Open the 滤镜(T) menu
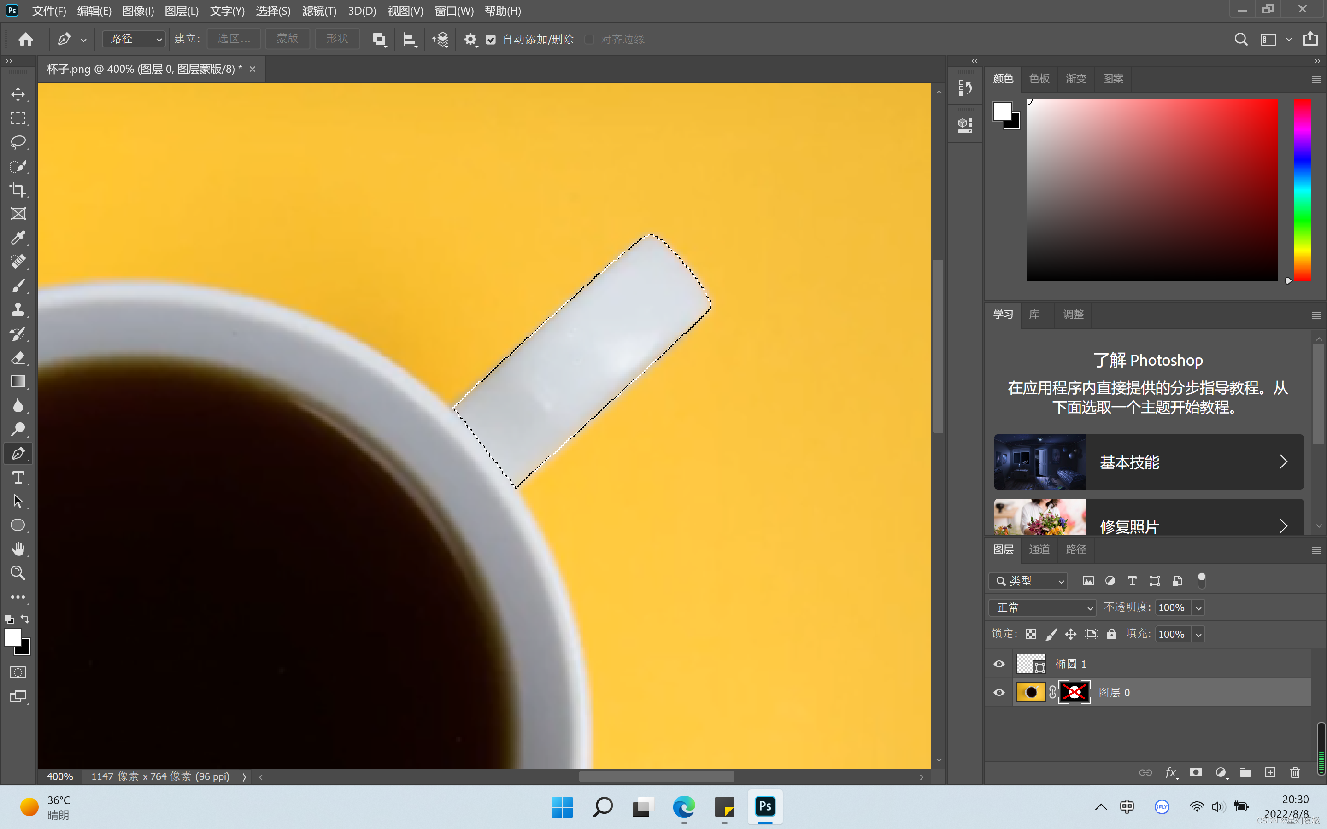 tap(318, 11)
